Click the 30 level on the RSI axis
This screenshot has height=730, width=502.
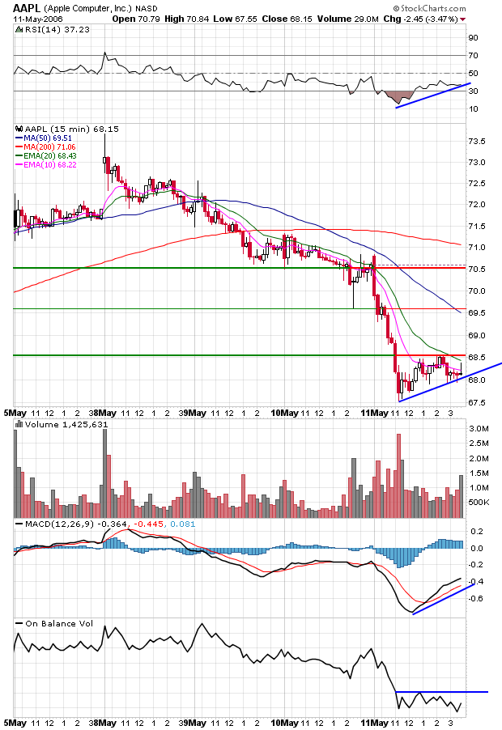pos(473,91)
